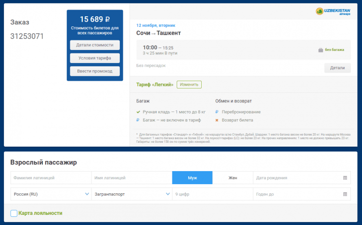Select 'Жен' gender option
This screenshot has height=225, width=362.
[x=233, y=178]
